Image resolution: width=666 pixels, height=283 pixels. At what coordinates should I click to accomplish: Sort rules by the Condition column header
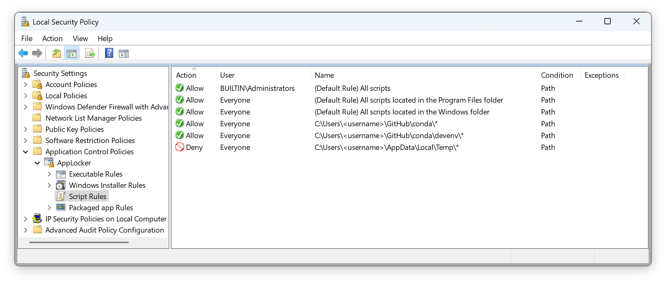557,75
